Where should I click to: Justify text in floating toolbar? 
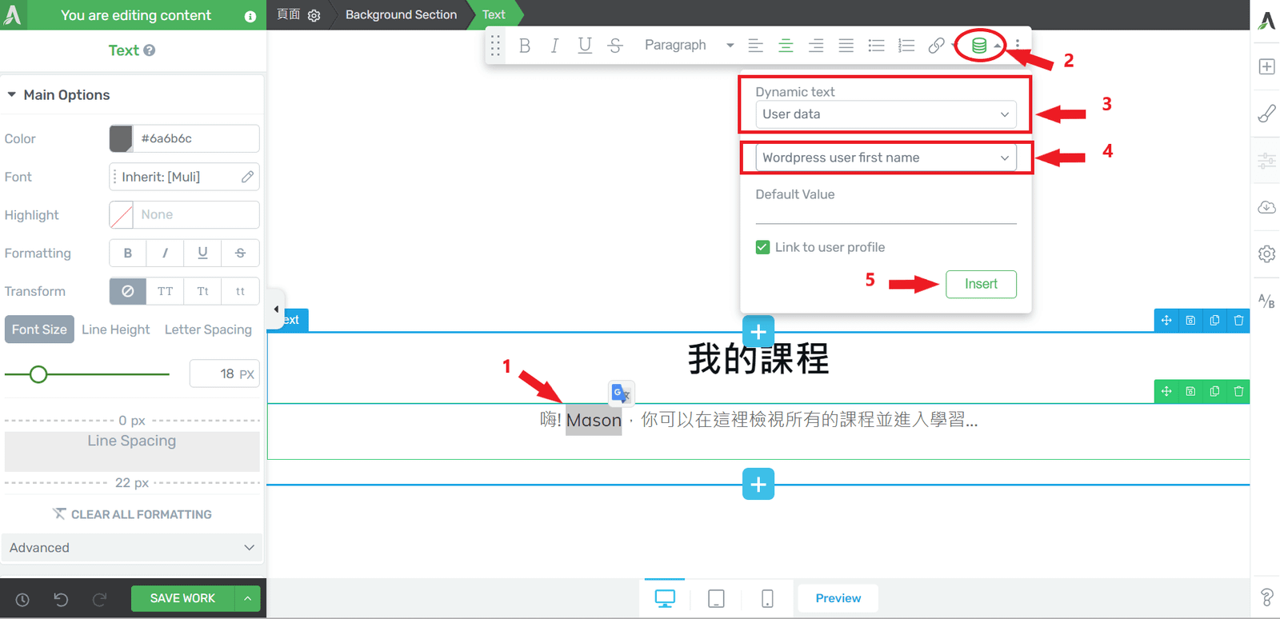[x=846, y=46]
